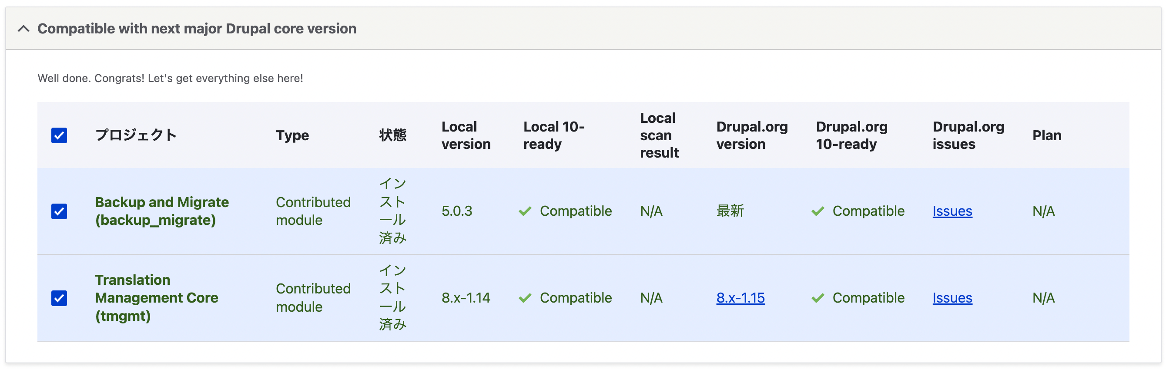Click インストール済み status in Backup and Migrate row
The height and width of the screenshot is (369, 1166).
392,211
